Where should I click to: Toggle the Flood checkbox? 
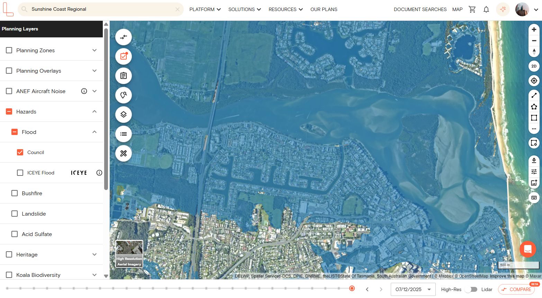(15, 132)
